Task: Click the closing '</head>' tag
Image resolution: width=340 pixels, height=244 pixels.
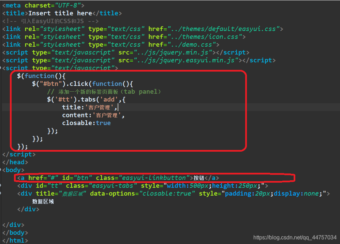Action: tap(15, 162)
